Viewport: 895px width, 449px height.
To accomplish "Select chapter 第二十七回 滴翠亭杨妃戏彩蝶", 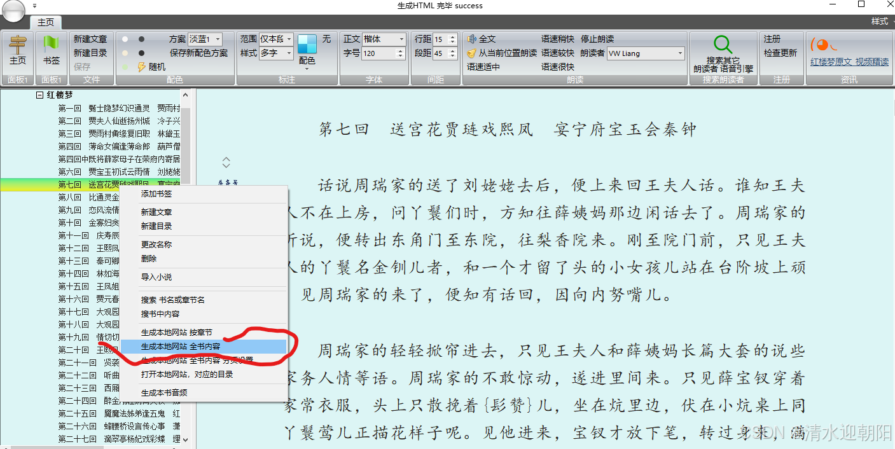I will coord(120,439).
